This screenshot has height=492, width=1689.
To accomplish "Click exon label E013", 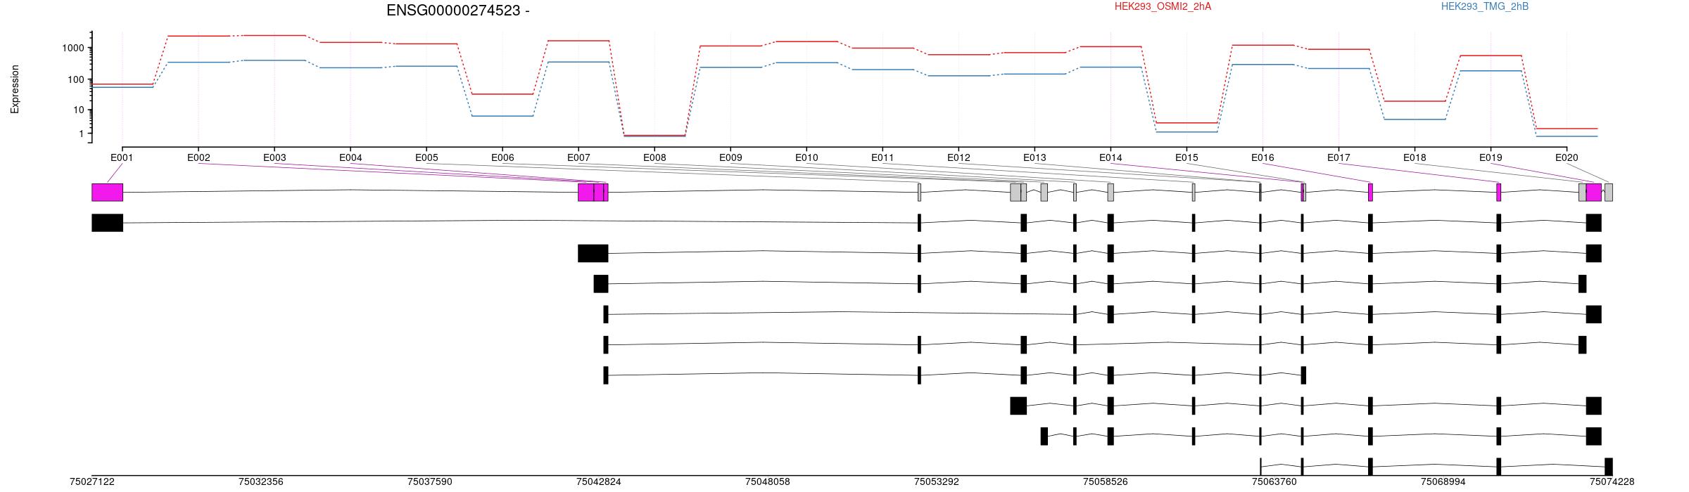I will coord(1035,158).
